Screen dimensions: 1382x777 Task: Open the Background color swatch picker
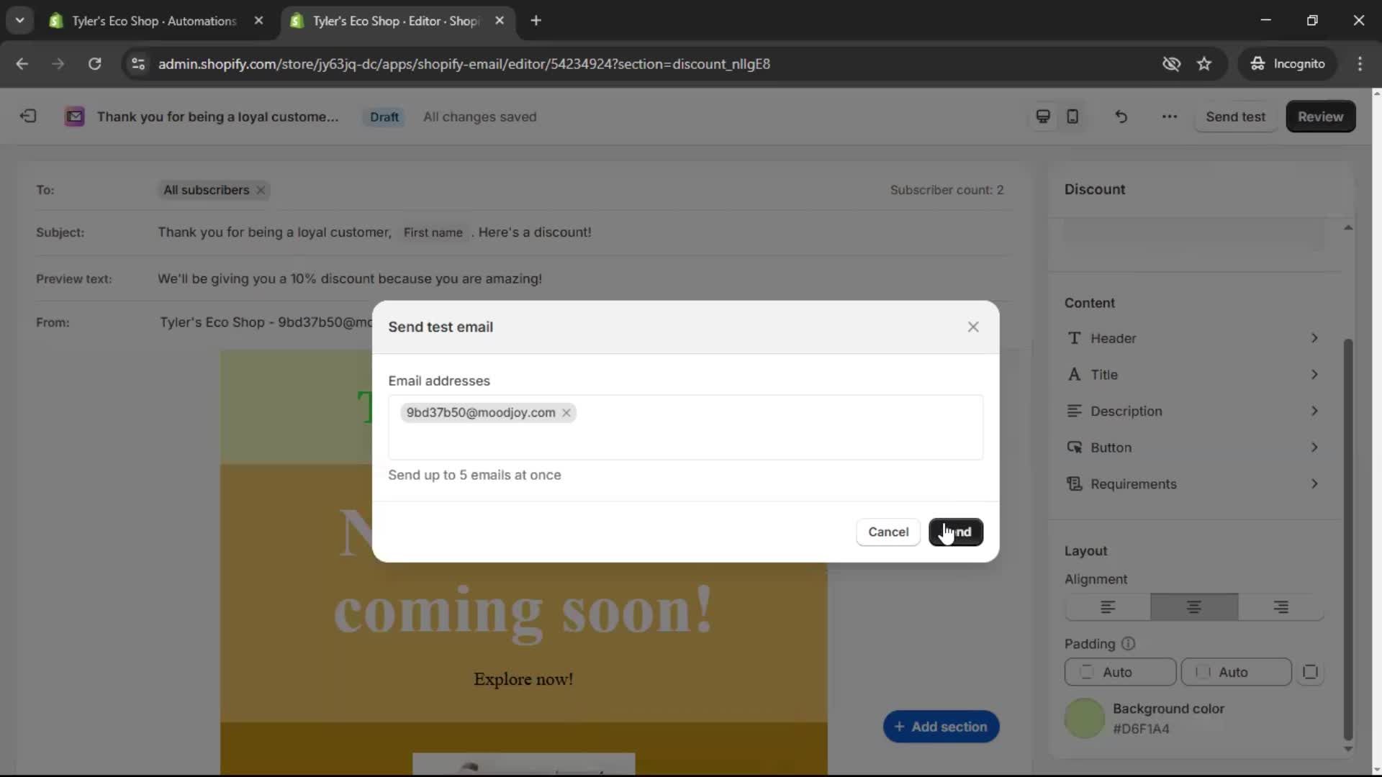1084,718
